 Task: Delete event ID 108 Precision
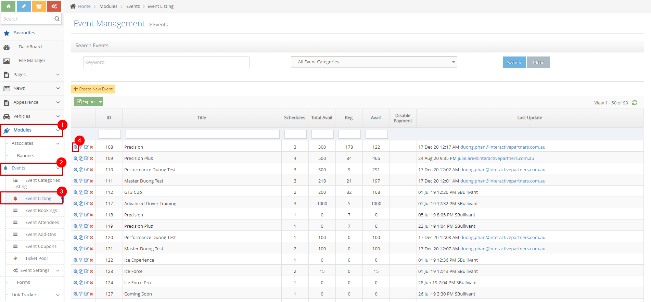pos(91,147)
